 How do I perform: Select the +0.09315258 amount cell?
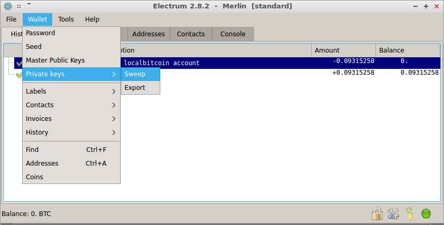(353, 73)
